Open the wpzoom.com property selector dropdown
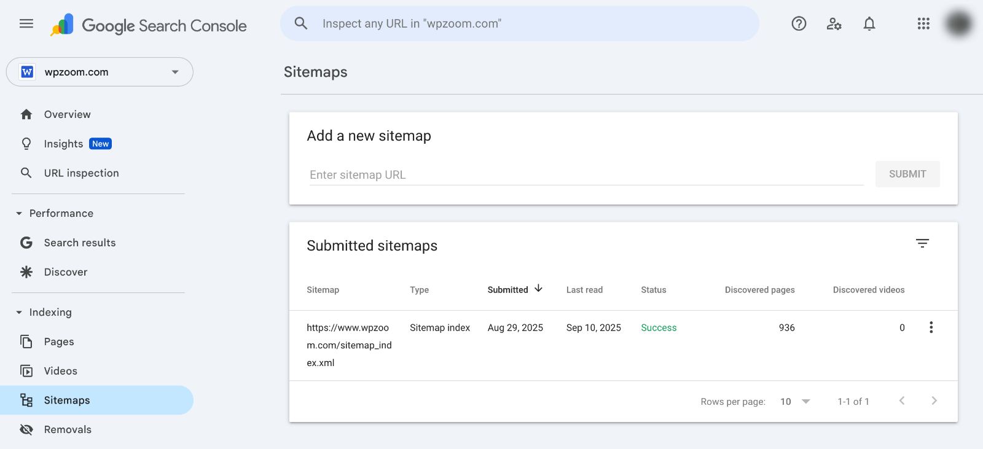Screen dimensions: 983x449 point(100,72)
